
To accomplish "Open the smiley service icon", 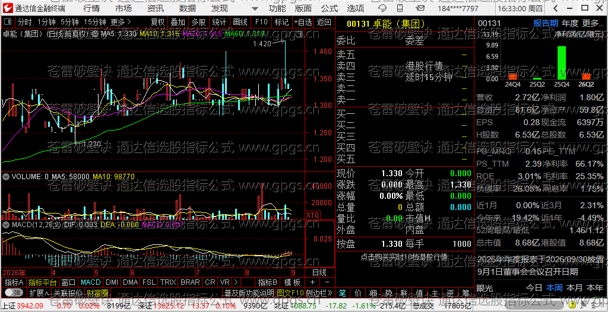I will (382, 8).
